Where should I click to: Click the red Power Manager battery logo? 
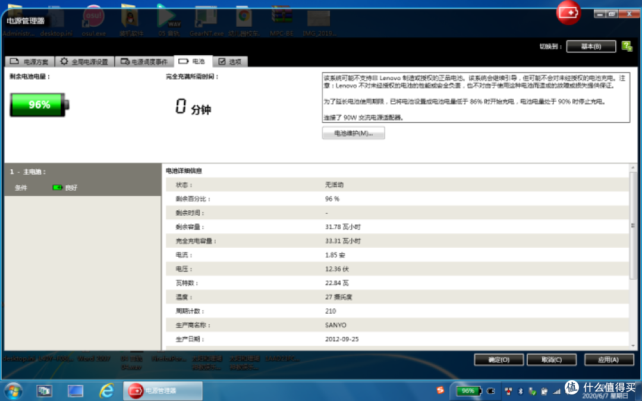pos(568,12)
